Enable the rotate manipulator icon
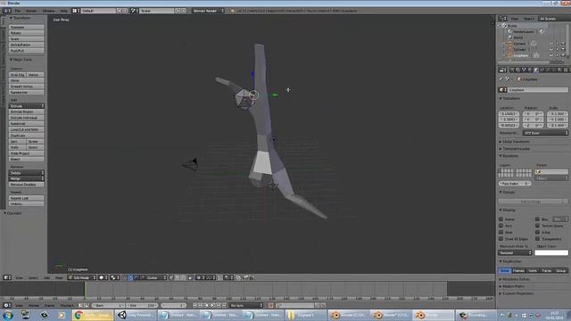The width and height of the screenshot is (571, 321). point(136,277)
